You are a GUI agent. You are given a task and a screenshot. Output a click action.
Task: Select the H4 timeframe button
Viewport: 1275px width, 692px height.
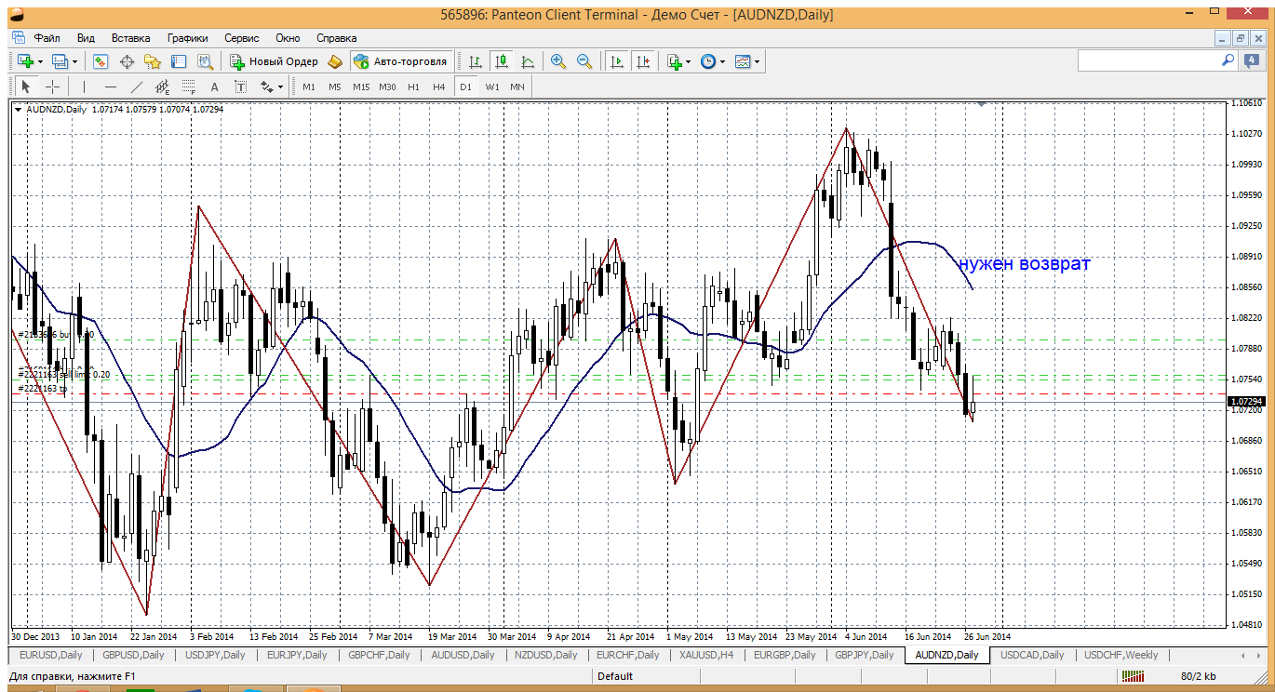(439, 86)
